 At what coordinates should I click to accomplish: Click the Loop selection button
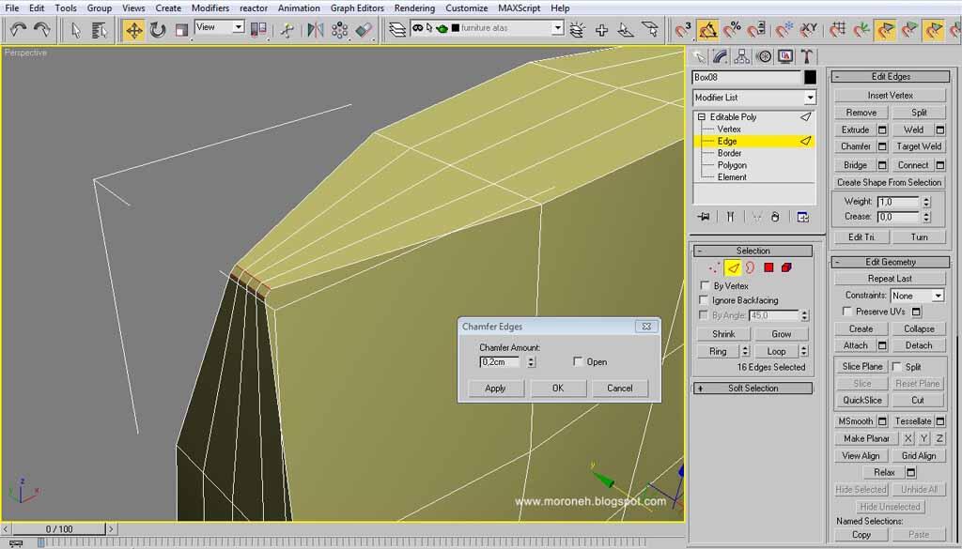pyautogui.click(x=776, y=351)
